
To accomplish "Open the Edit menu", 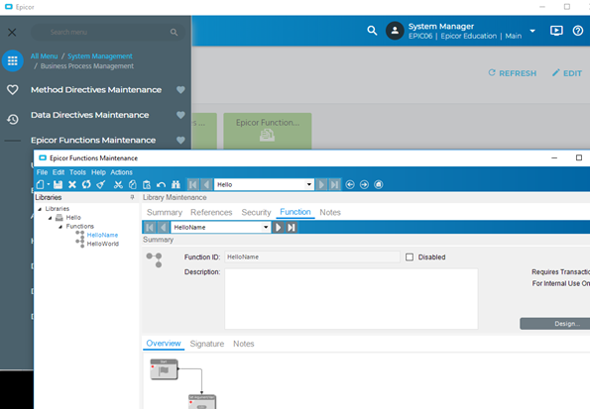I will coord(59,172).
